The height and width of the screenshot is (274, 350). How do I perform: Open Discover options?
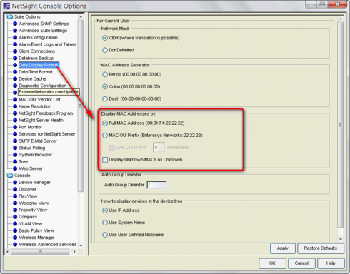coord(27,189)
